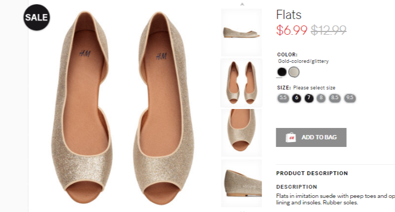395x212 pixels.
Task: View the side-profile shoe thumbnail
Action: pyautogui.click(x=241, y=33)
